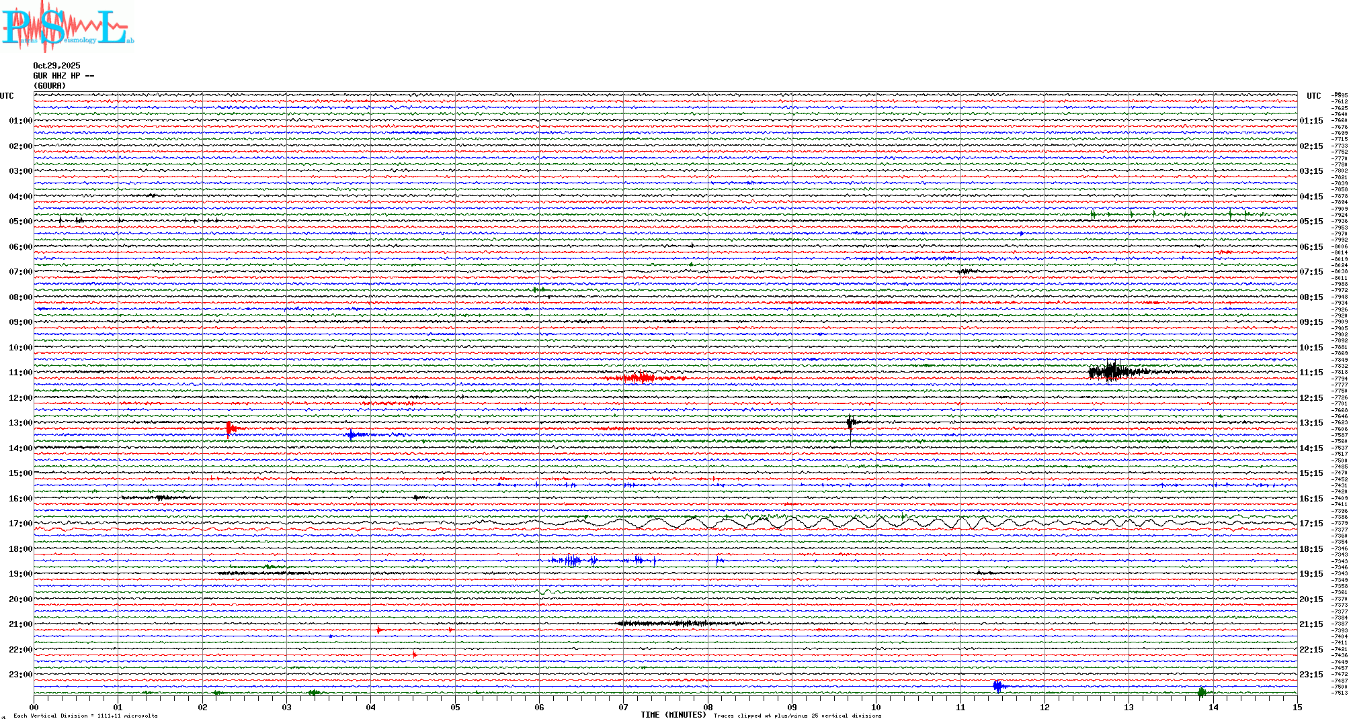Click the red burst on the 11:00 row

pos(639,378)
